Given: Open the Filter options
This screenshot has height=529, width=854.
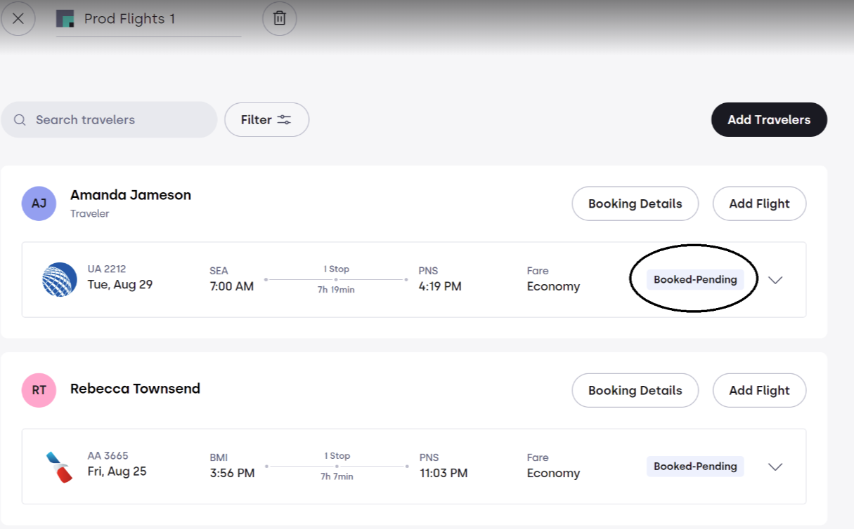Looking at the screenshot, I should pos(266,120).
